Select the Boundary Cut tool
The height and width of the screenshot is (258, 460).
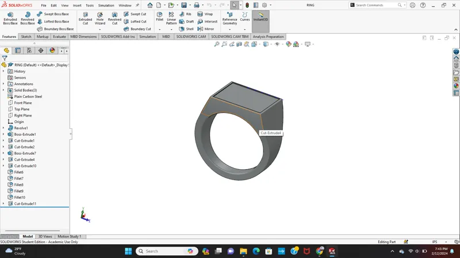click(137, 29)
